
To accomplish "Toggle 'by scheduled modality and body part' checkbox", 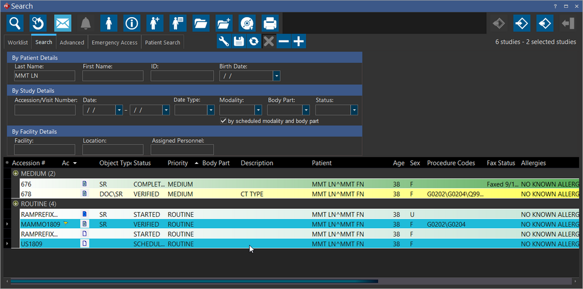I will click(224, 121).
